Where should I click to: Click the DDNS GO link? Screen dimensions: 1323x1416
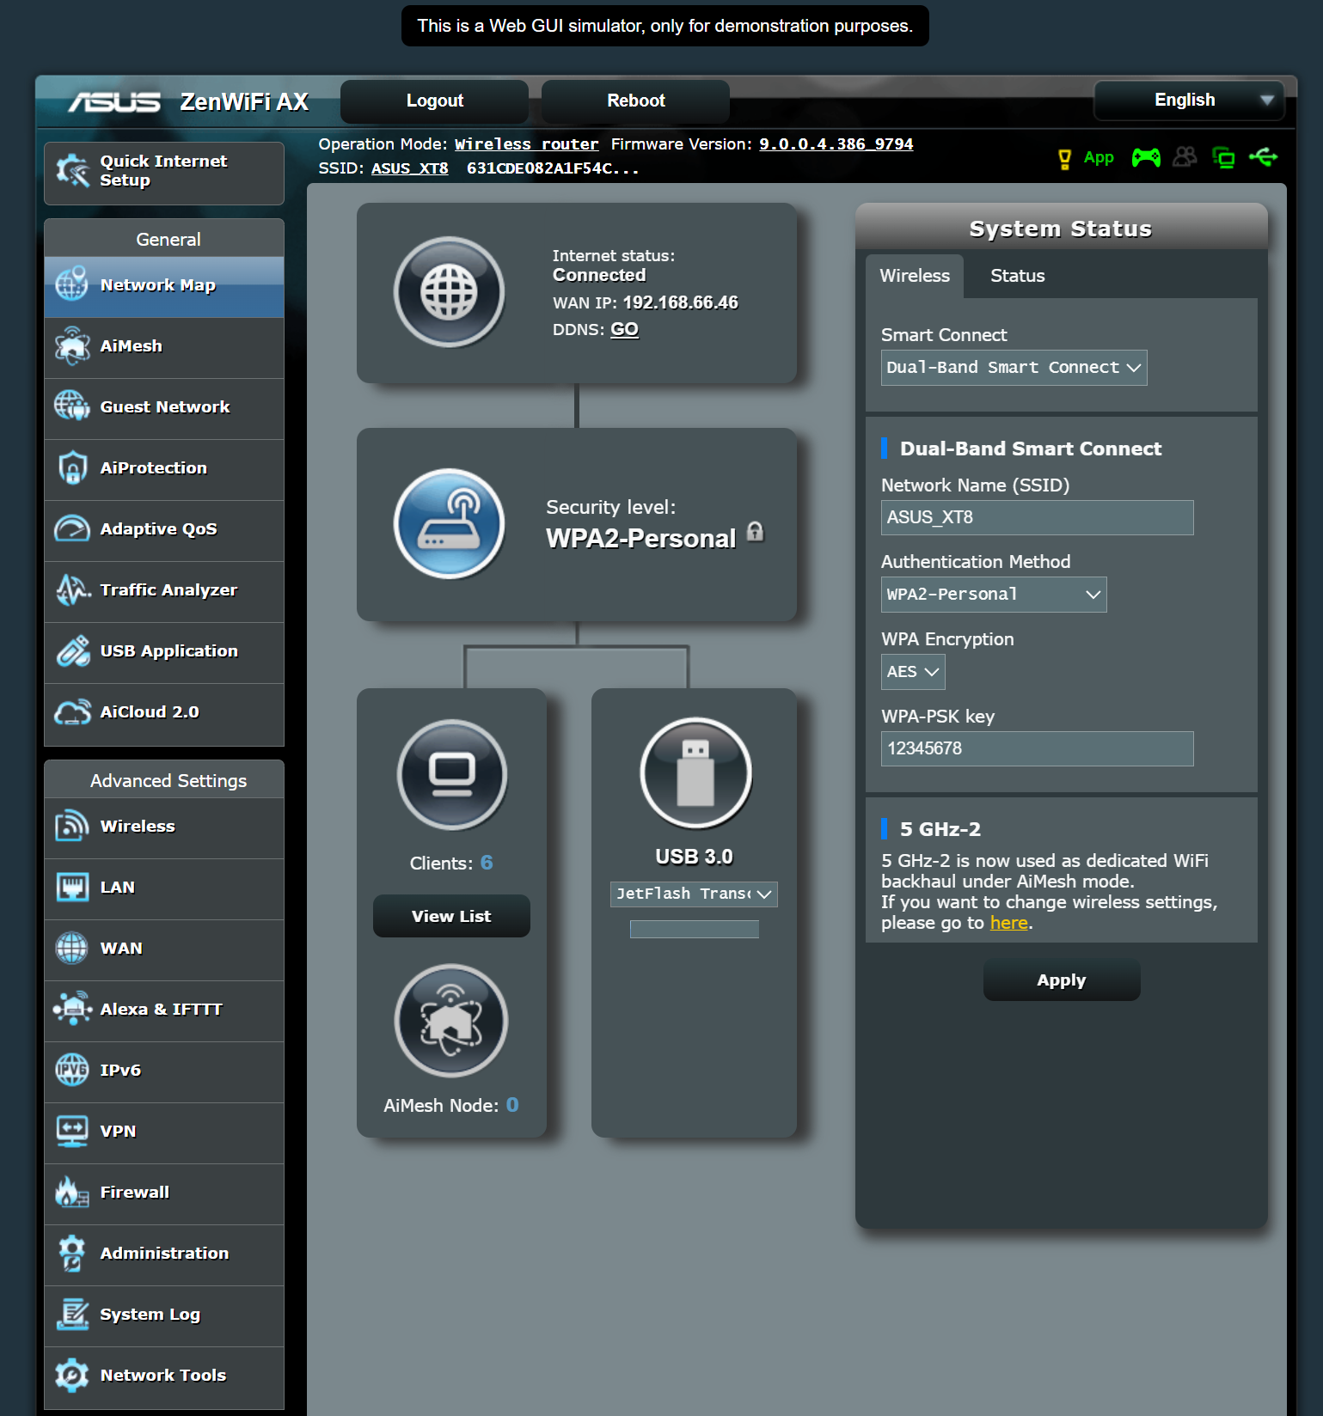click(624, 330)
